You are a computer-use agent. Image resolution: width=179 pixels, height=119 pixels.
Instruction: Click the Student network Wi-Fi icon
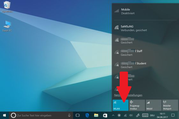117,65
